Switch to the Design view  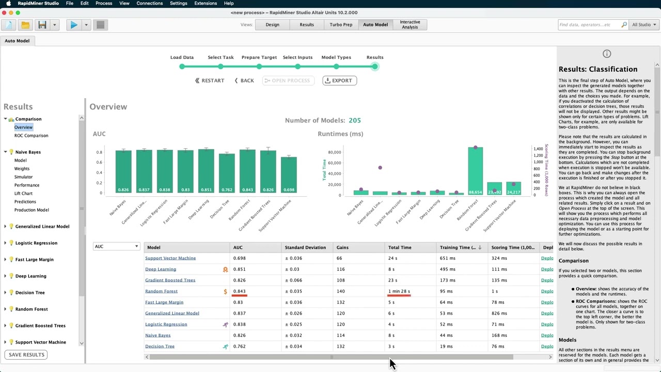pos(272,25)
